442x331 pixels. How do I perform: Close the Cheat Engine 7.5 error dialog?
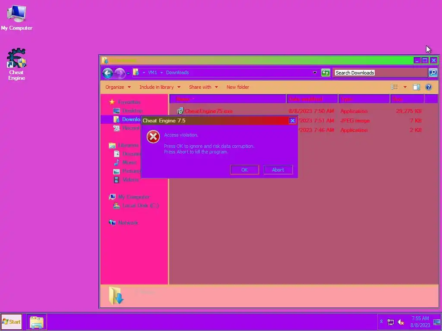click(x=292, y=121)
